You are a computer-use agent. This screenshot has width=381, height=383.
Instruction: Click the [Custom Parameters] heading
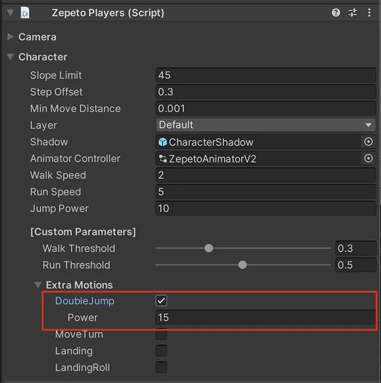tap(83, 231)
